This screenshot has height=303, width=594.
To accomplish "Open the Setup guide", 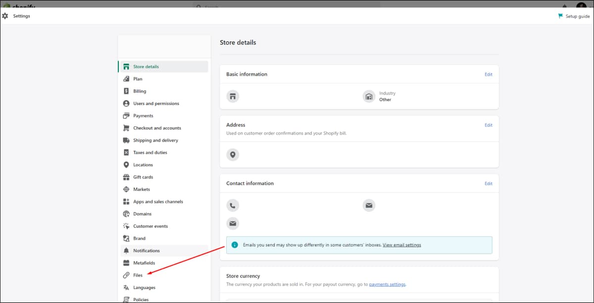I will pyautogui.click(x=574, y=16).
